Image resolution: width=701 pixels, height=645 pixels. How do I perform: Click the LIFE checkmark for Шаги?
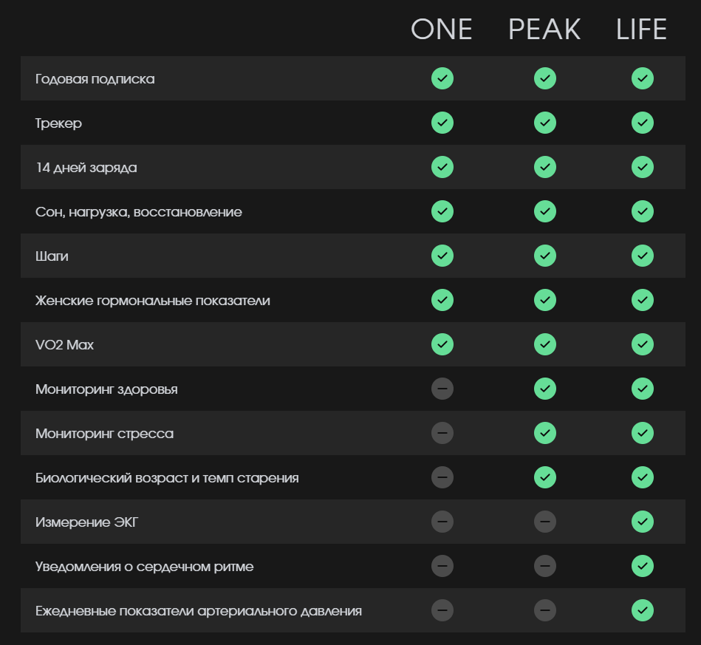point(643,256)
